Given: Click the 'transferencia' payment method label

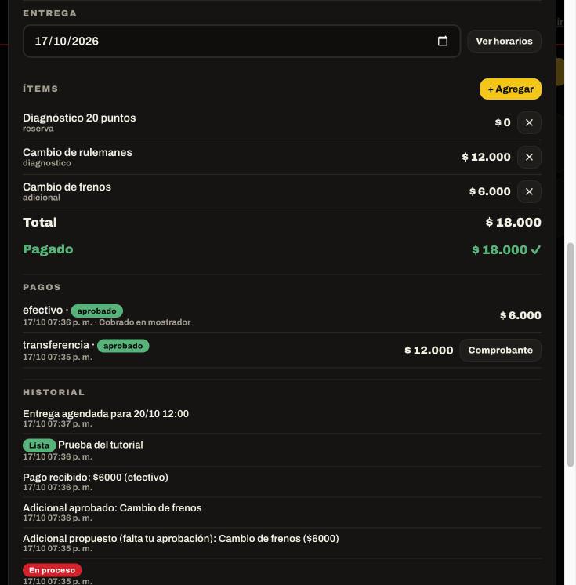Looking at the screenshot, I should pos(56,345).
